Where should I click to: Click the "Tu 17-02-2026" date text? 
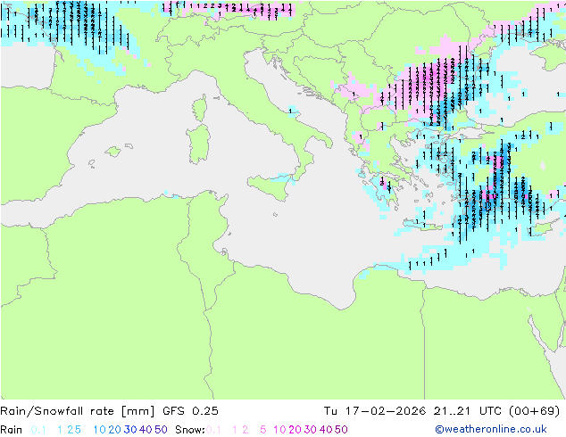(375, 411)
